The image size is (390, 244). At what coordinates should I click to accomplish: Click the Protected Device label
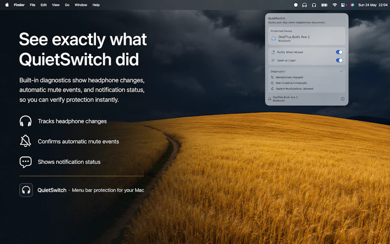(x=281, y=31)
